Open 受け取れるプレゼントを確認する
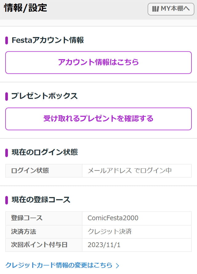 98,119
